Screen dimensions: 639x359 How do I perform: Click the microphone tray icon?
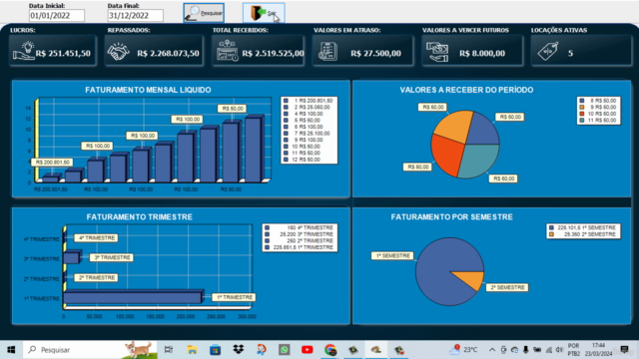526,350
